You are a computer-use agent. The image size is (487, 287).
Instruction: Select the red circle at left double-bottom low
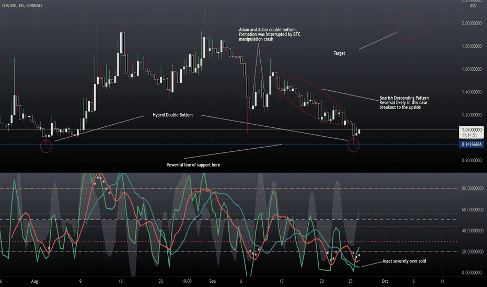pos(46,147)
